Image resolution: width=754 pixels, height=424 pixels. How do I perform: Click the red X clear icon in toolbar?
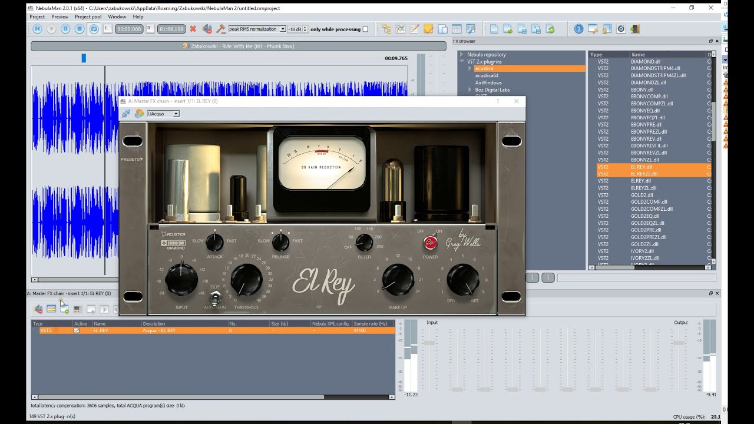click(x=193, y=29)
